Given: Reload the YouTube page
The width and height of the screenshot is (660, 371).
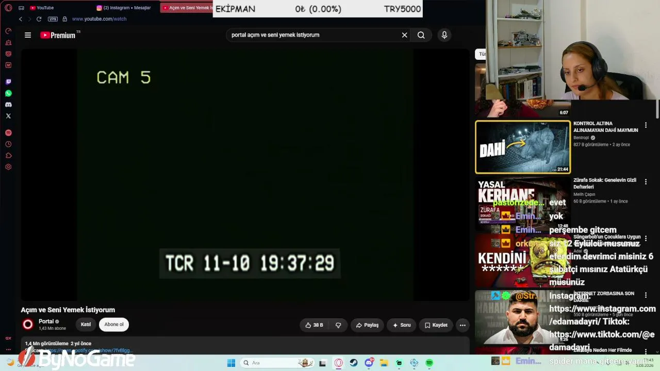Looking at the screenshot, I should [39, 19].
